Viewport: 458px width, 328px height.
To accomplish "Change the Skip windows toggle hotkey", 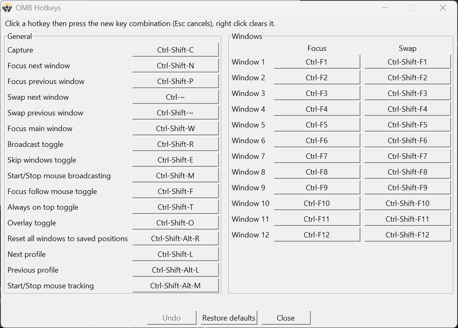I will 175,160.
